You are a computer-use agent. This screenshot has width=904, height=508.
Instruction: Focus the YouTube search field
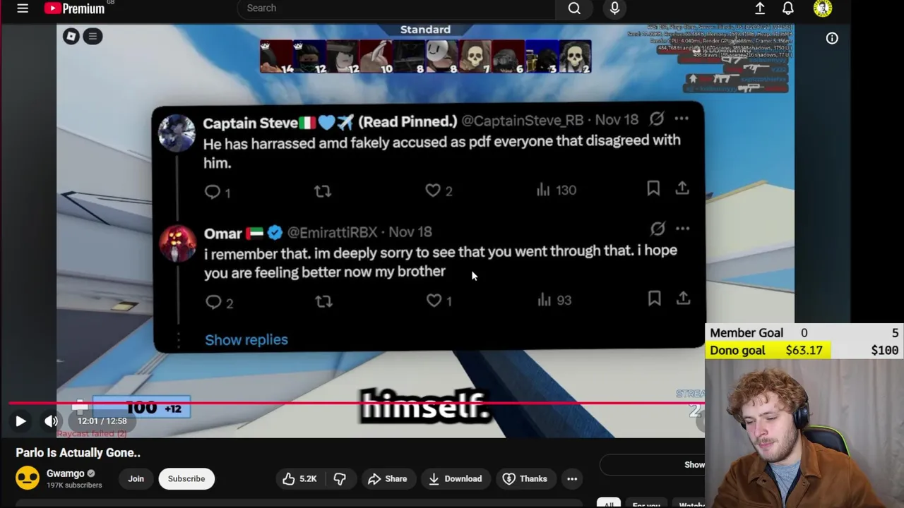tap(395, 8)
